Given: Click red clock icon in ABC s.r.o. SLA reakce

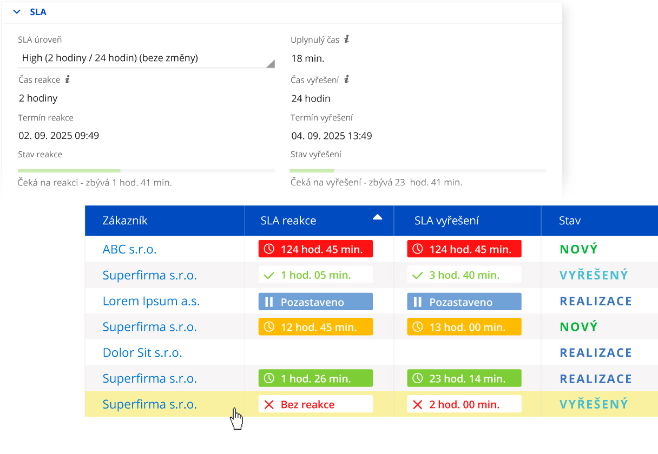Looking at the screenshot, I should 269,249.
